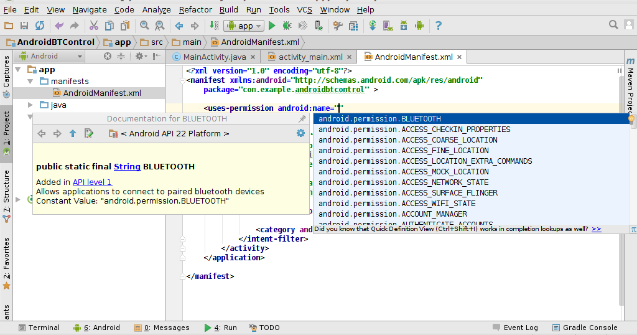Open Project panel gear settings dropdown

(x=141, y=57)
